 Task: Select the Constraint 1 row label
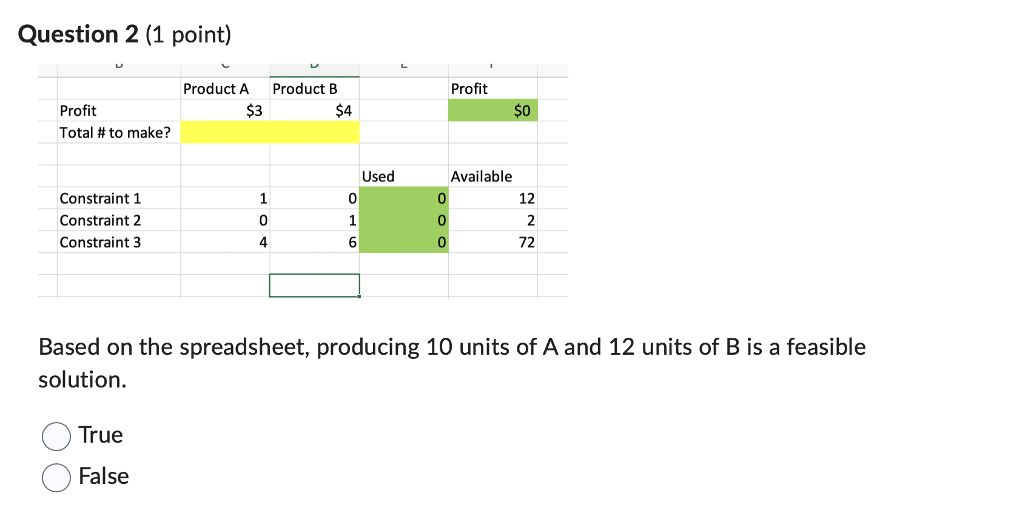point(101,198)
